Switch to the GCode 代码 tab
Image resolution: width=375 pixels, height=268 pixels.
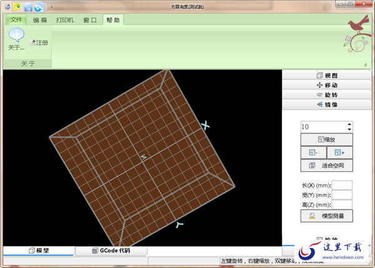coord(111,251)
